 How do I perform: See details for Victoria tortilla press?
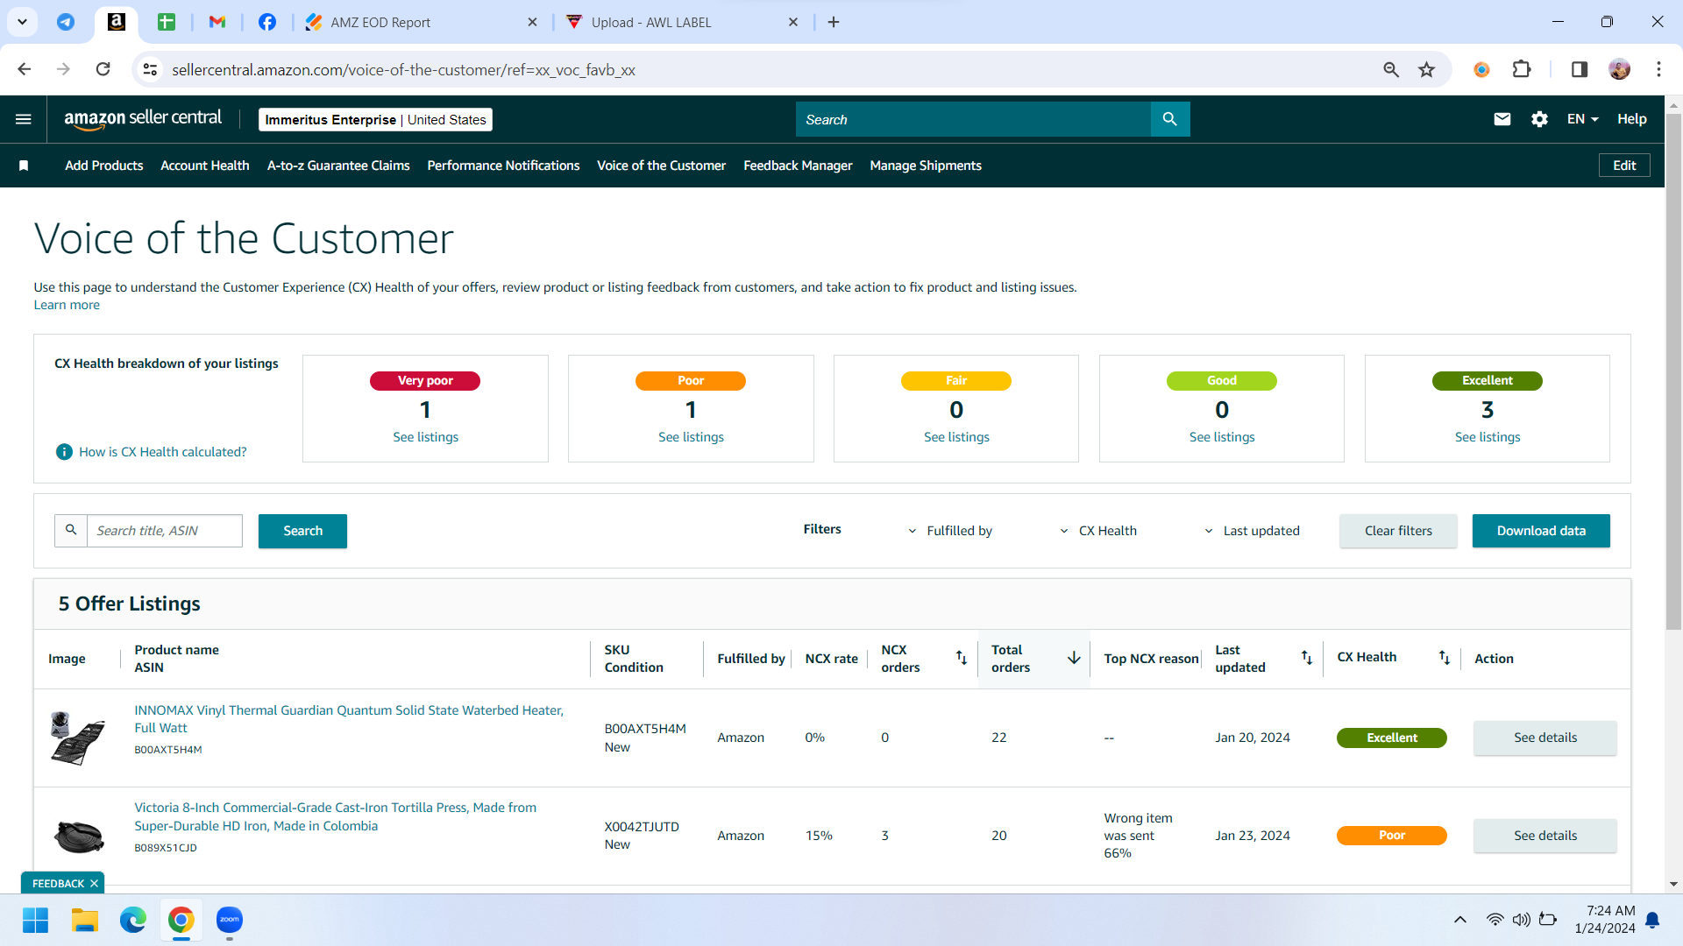[1545, 836]
